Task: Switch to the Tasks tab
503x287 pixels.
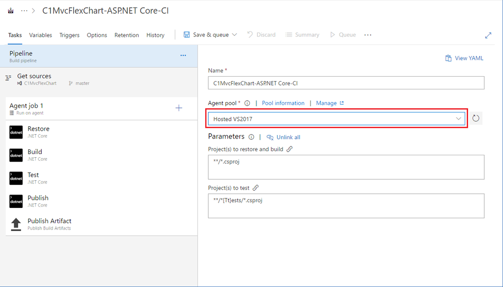Action: coord(15,35)
